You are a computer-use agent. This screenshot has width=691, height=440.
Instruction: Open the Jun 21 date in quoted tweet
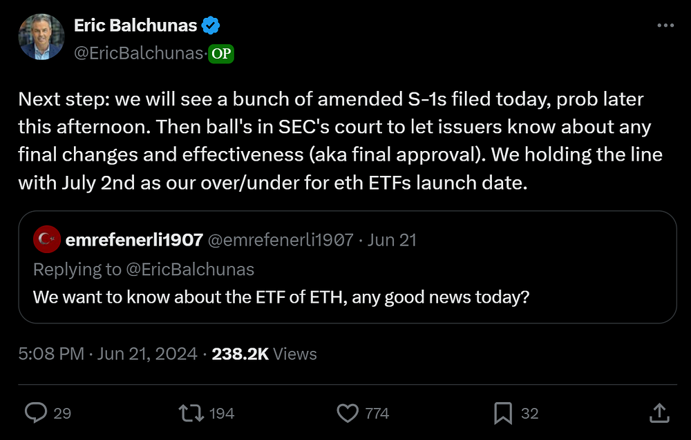pyautogui.click(x=392, y=240)
